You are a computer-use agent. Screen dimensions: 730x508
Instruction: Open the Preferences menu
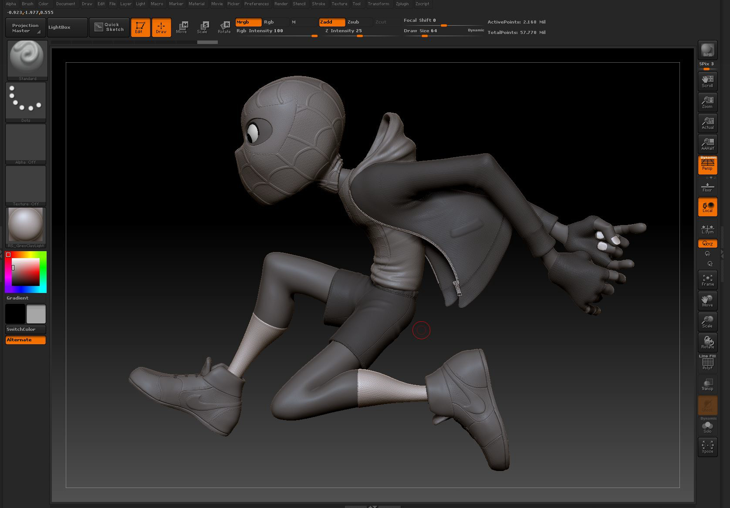257,4
